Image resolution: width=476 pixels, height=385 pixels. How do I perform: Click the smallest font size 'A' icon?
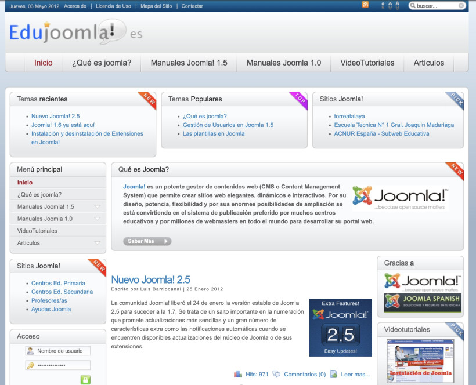tap(383, 6)
